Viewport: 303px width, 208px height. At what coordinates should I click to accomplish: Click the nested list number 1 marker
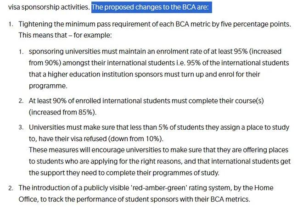click(x=21, y=51)
